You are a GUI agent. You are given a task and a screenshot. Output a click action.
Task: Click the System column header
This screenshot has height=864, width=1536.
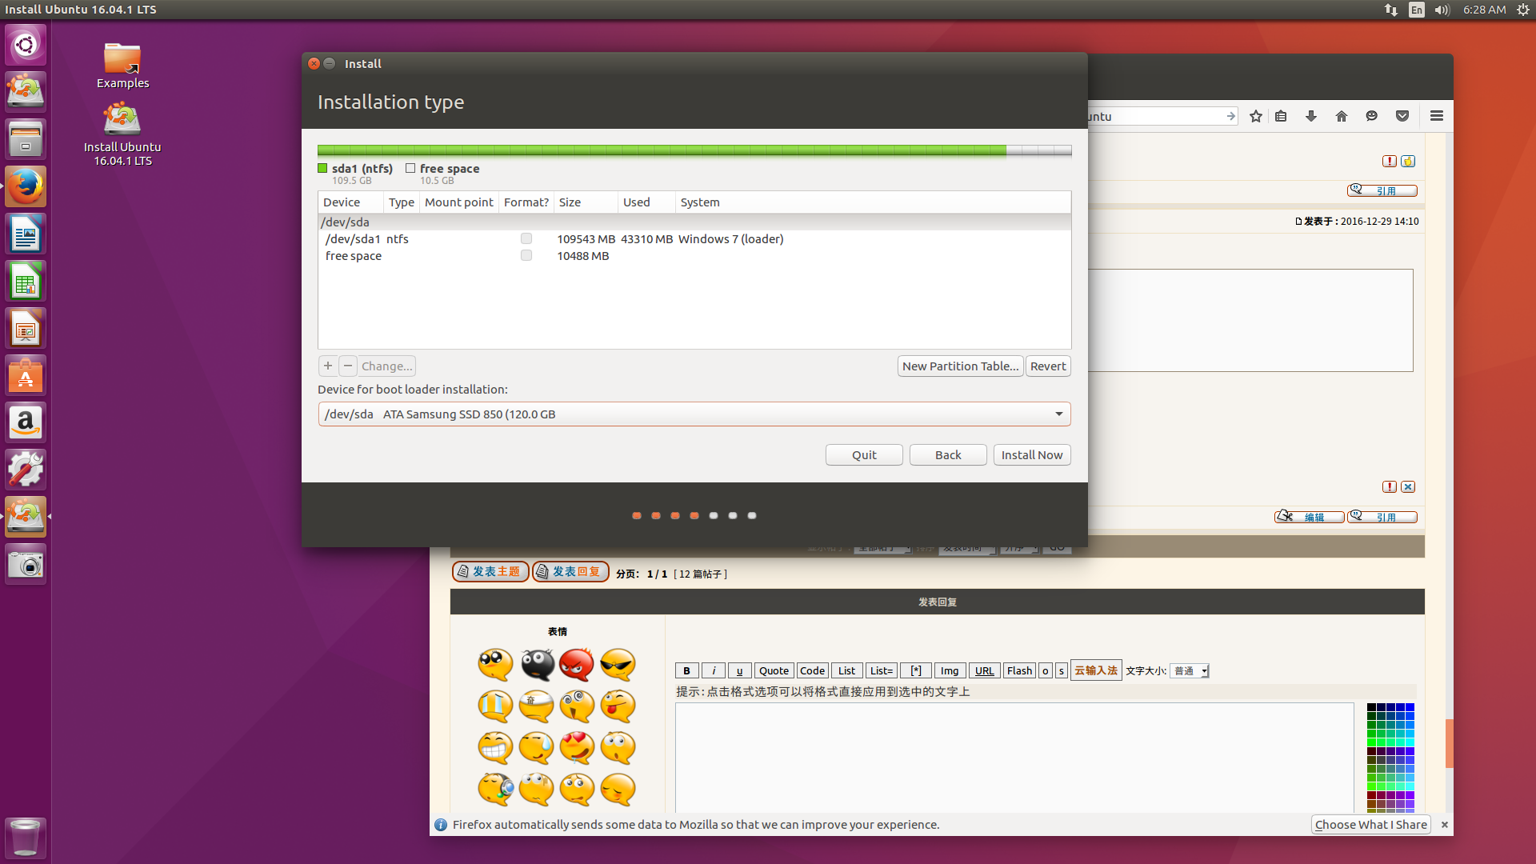pos(873,202)
